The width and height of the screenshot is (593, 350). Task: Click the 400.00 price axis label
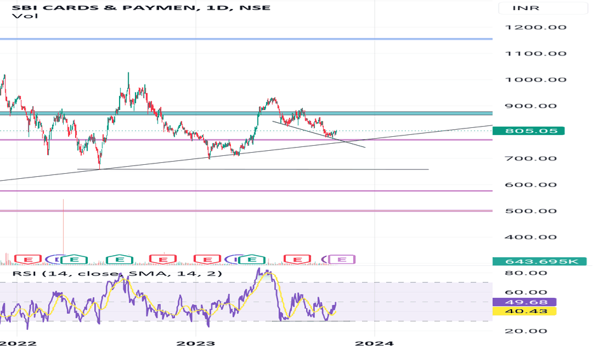[x=531, y=237]
